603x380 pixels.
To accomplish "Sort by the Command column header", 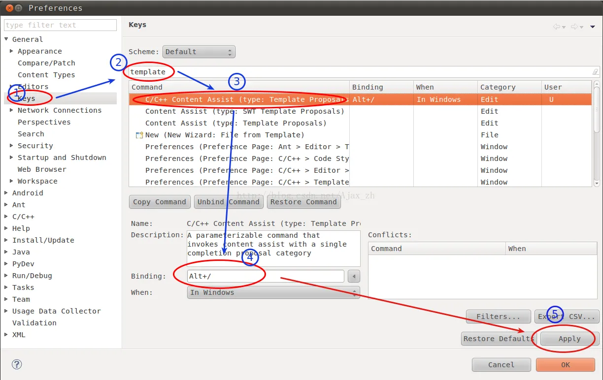I will click(239, 87).
